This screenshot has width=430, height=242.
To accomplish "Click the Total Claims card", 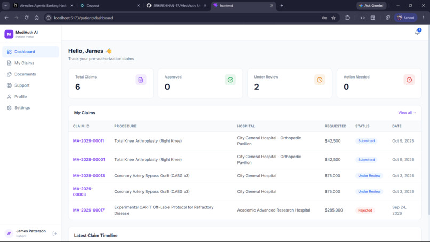I will pos(111,83).
